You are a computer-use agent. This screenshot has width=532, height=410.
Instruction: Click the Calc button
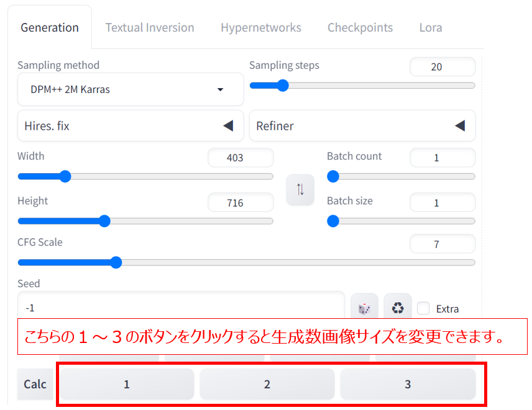pos(35,385)
